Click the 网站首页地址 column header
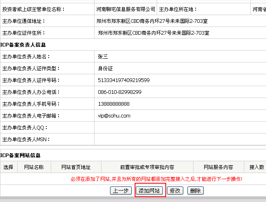Image resolution: width=266 pixels, height=202 pixels. 76,167
